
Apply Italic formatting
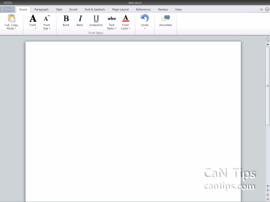pos(80,21)
